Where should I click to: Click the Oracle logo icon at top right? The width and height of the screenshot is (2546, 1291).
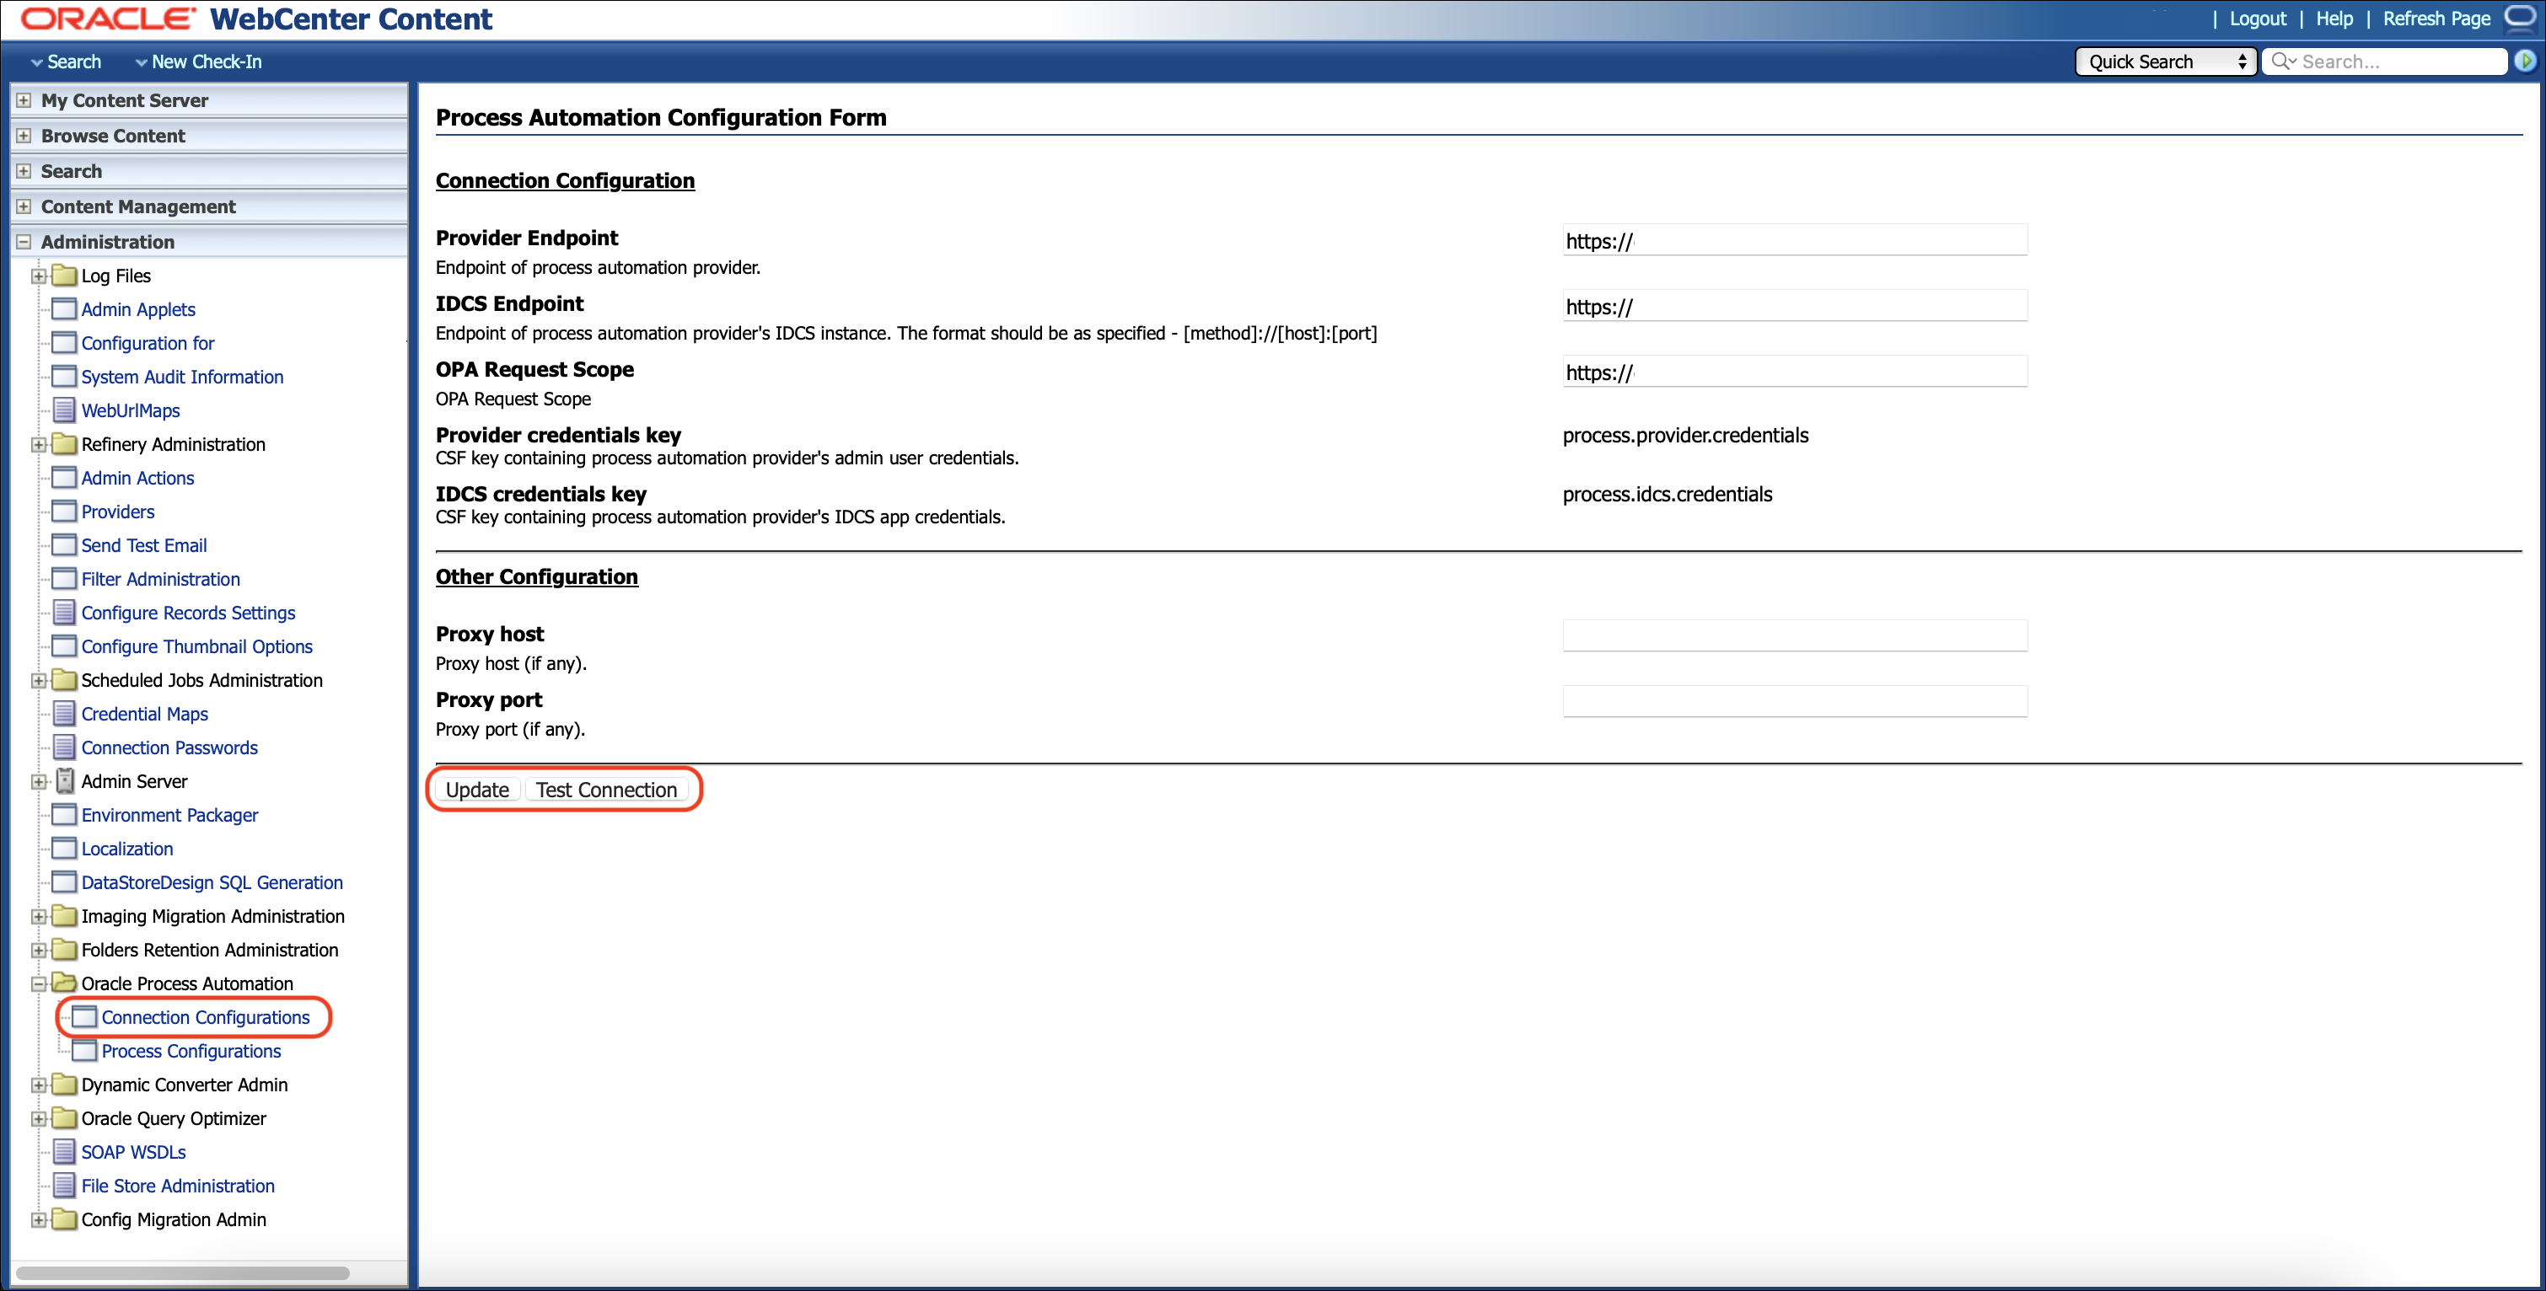pos(2521,18)
